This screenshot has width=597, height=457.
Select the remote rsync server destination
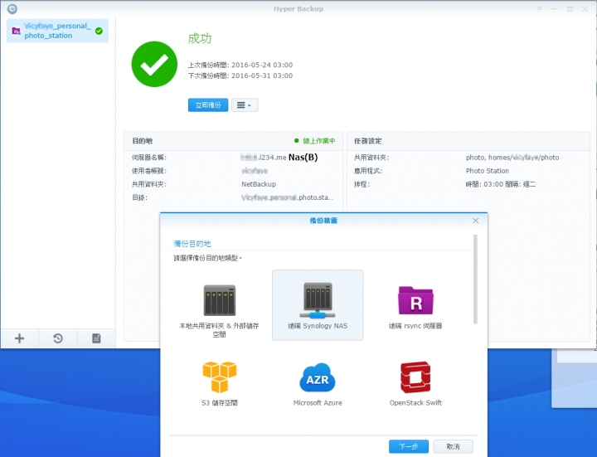click(x=415, y=307)
